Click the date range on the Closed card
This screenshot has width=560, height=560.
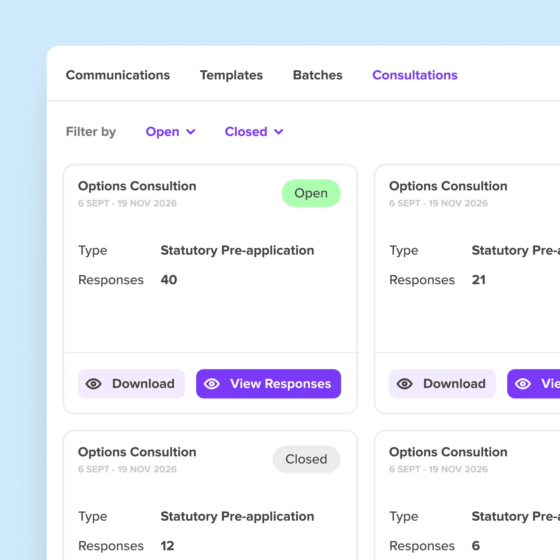pos(127,469)
